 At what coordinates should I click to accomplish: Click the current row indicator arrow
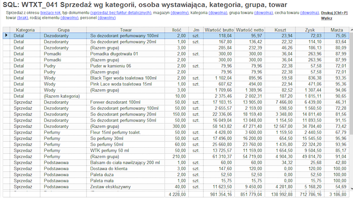pos(6,36)
